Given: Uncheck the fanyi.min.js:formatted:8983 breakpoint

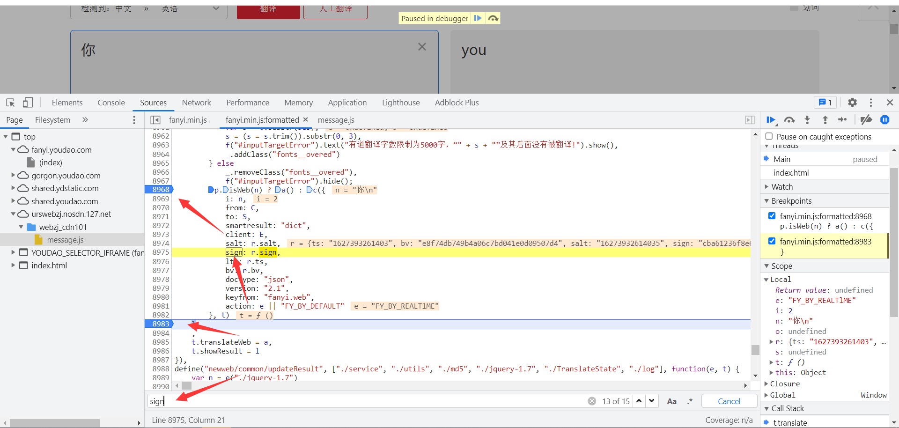Looking at the screenshot, I should pos(772,241).
